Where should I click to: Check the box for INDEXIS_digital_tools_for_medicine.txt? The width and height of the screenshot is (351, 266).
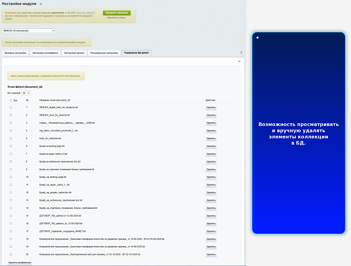point(11,107)
